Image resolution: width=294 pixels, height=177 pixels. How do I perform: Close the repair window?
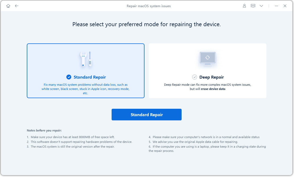[x=285, y=6]
